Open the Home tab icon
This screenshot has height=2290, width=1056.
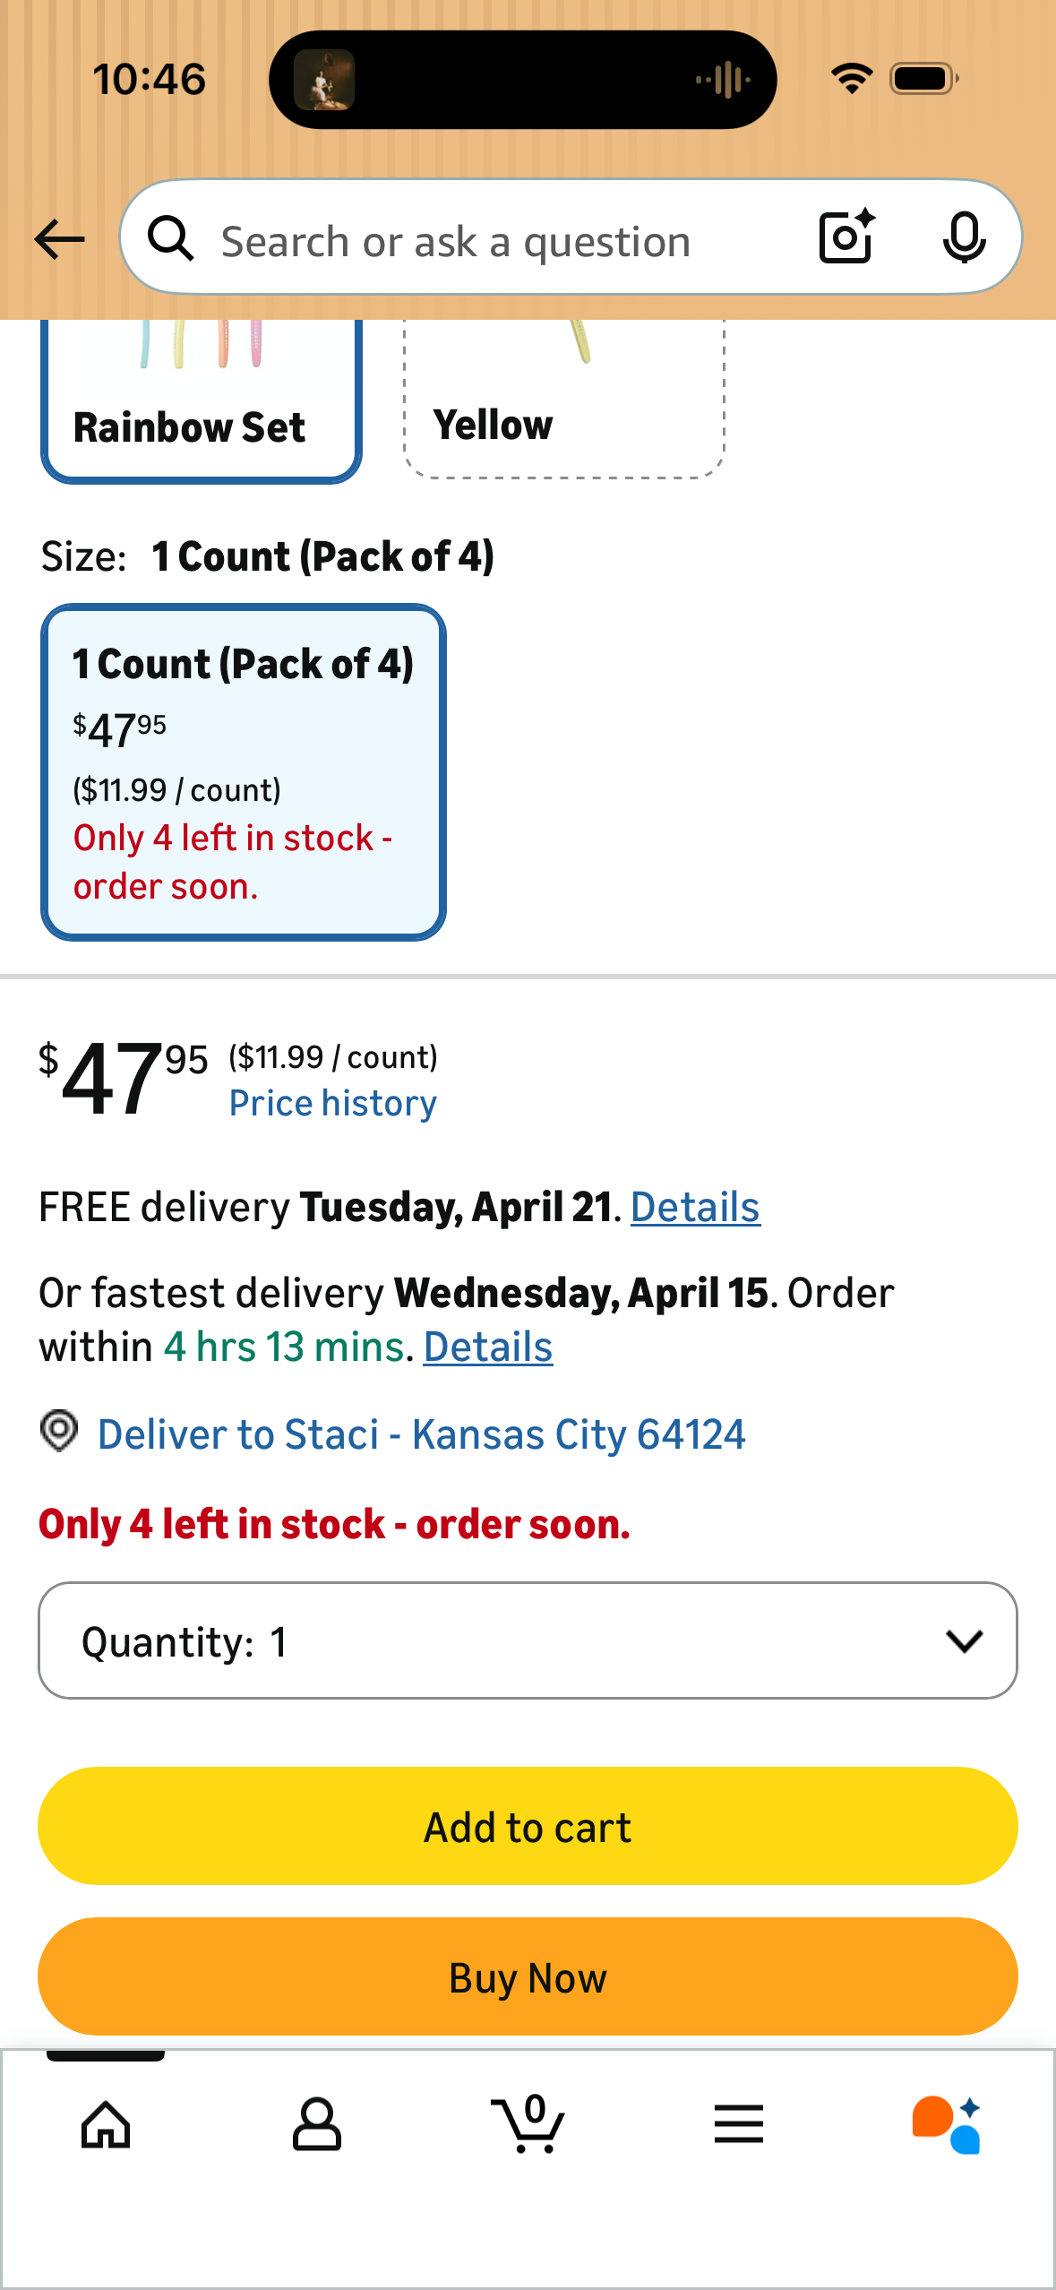pyautogui.click(x=106, y=2124)
